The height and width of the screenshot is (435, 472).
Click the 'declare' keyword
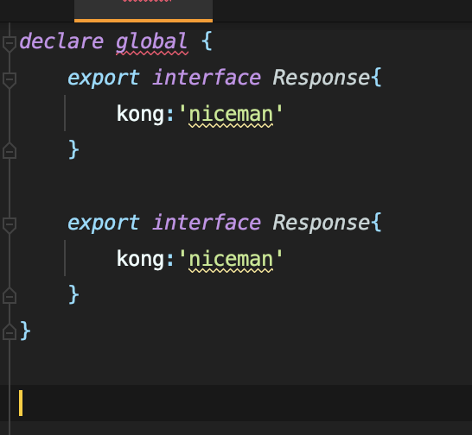click(61, 41)
